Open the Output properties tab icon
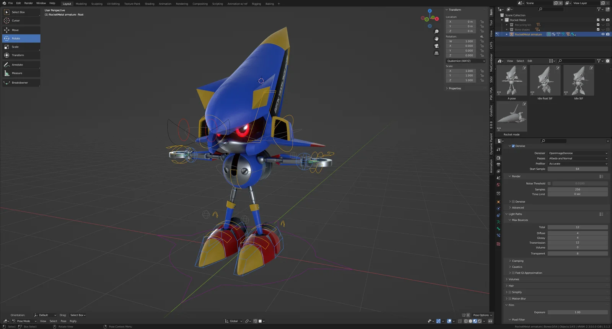The width and height of the screenshot is (612, 329). tap(498, 164)
